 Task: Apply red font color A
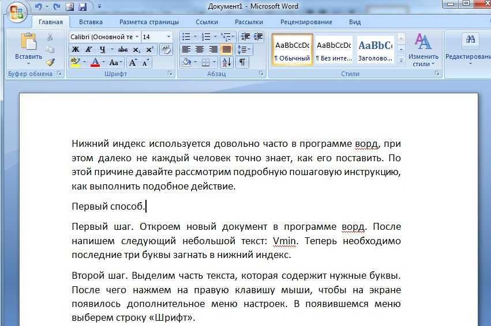point(95,62)
